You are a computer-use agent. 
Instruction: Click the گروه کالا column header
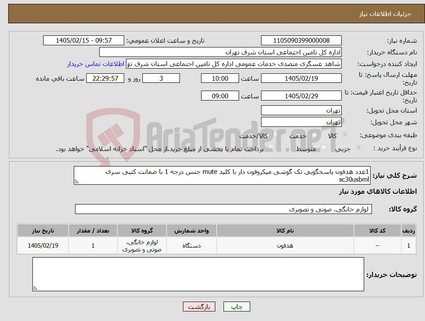142,231
